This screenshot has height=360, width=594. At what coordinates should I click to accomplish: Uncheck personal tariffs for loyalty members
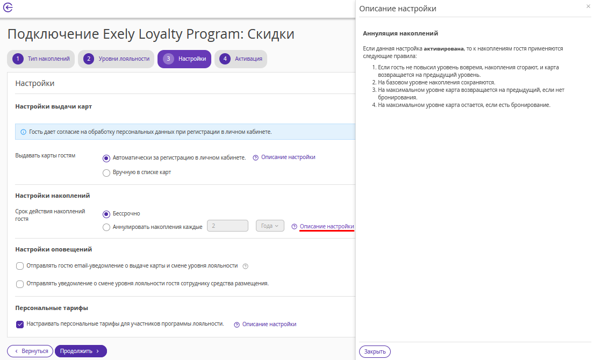coord(20,324)
